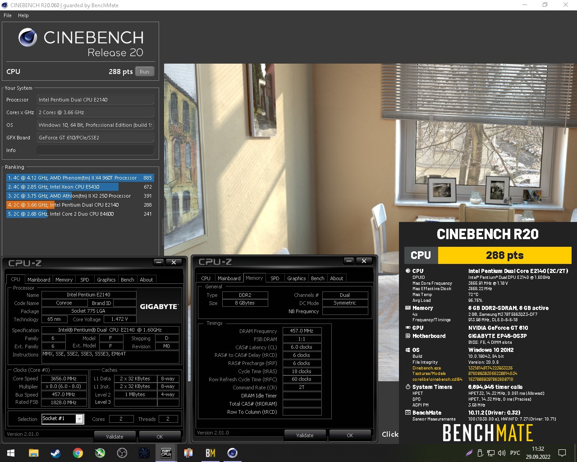The image size is (577, 462).
Task: Switch to Cinebench in the taskbar
Action: point(232,453)
